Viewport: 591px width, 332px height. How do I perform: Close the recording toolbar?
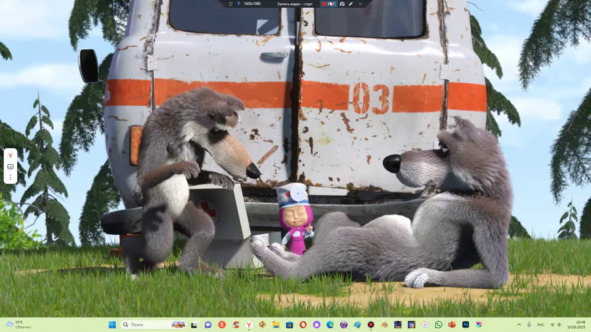tap(360, 4)
